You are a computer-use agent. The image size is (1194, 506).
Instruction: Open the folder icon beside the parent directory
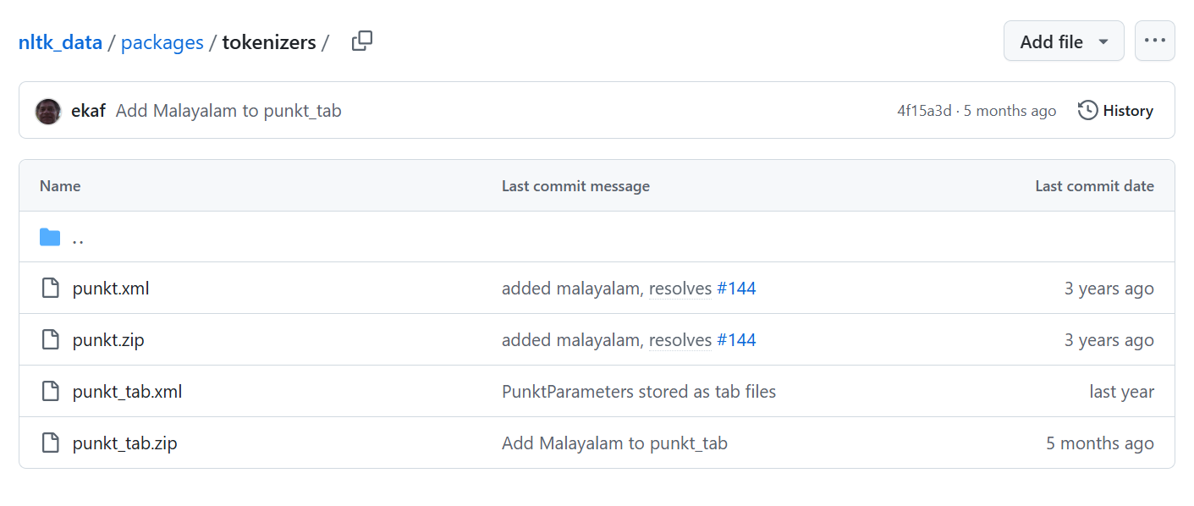tap(50, 237)
